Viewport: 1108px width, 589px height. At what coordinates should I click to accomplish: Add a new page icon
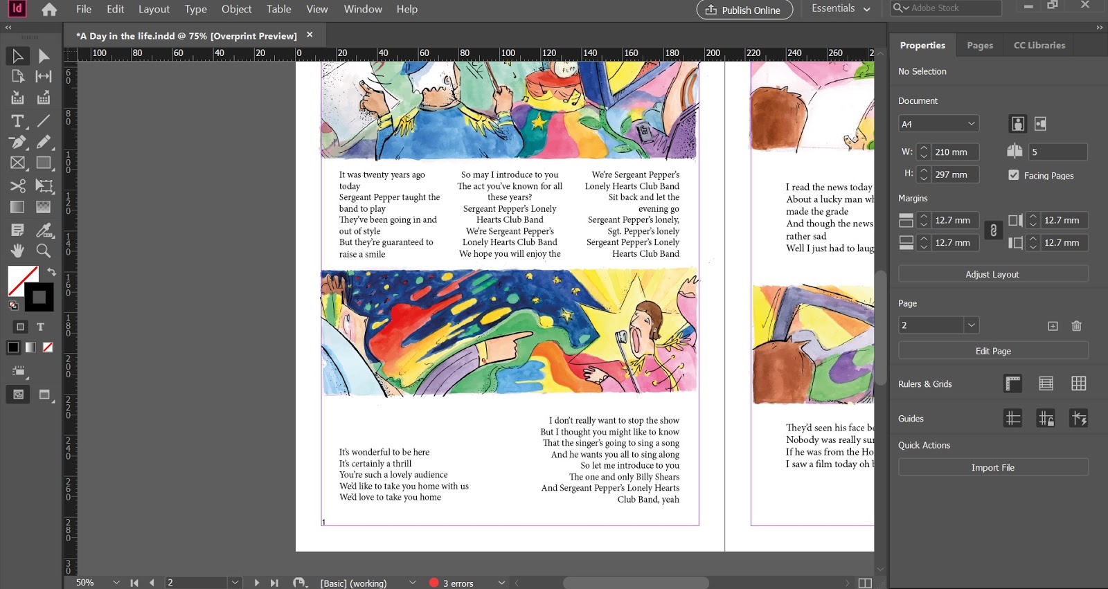1053,326
